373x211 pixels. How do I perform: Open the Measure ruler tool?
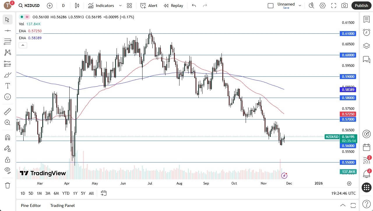(7, 111)
